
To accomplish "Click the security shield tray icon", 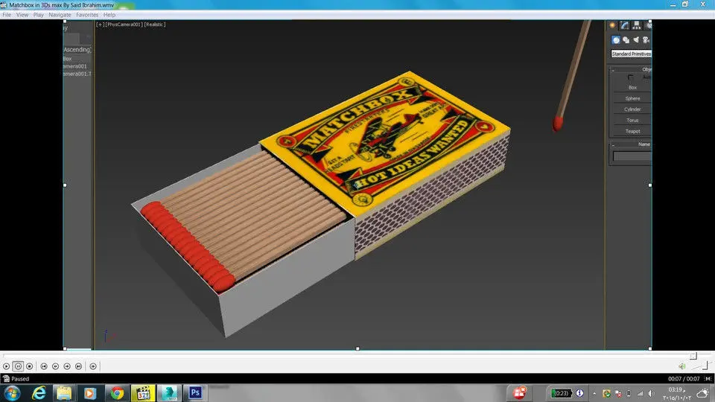I will [x=606, y=393].
